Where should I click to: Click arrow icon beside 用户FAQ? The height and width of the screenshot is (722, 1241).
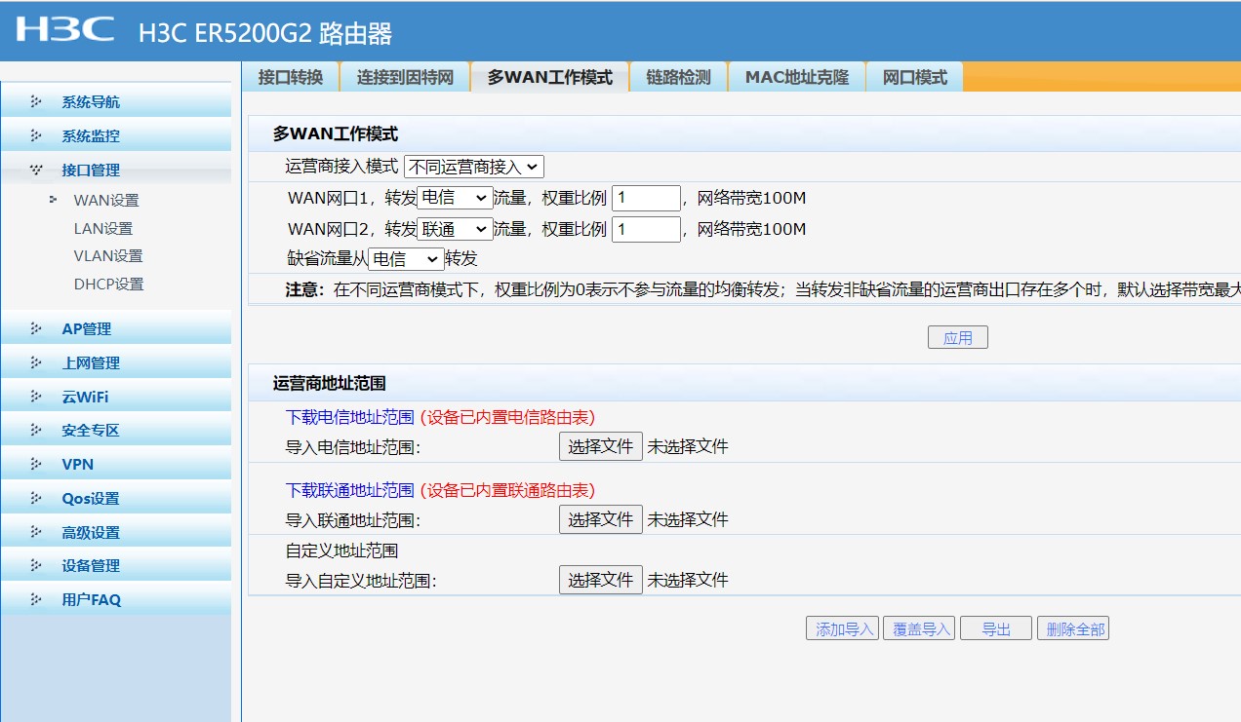[37, 599]
